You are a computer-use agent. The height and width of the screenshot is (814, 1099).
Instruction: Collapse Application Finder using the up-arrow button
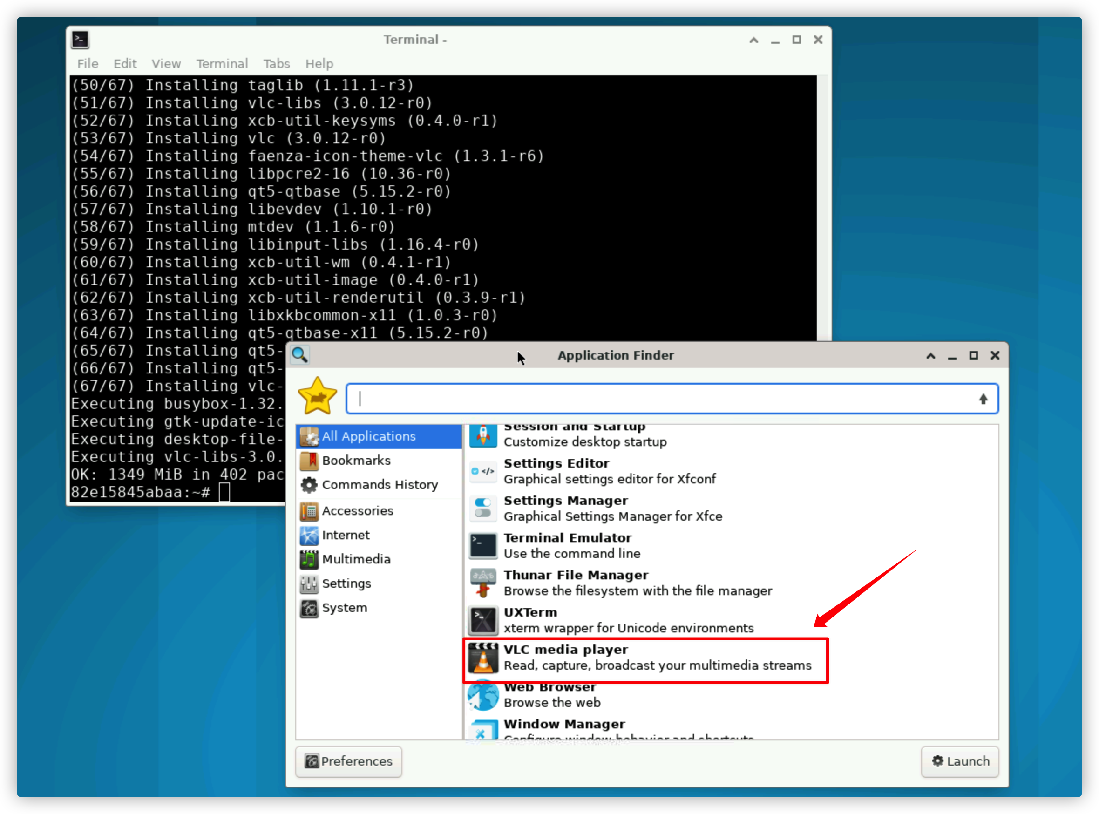click(x=930, y=355)
